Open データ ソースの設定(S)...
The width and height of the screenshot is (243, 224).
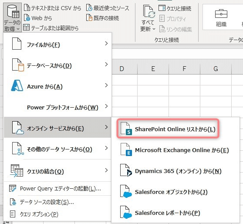pyautogui.click(x=57, y=202)
